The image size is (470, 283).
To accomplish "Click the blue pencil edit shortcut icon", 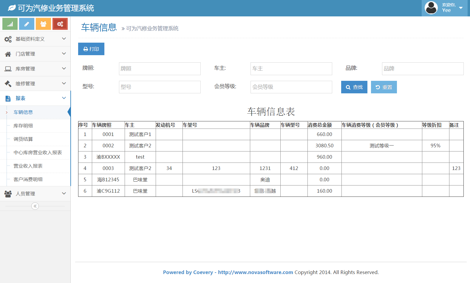I will click(x=27, y=24).
